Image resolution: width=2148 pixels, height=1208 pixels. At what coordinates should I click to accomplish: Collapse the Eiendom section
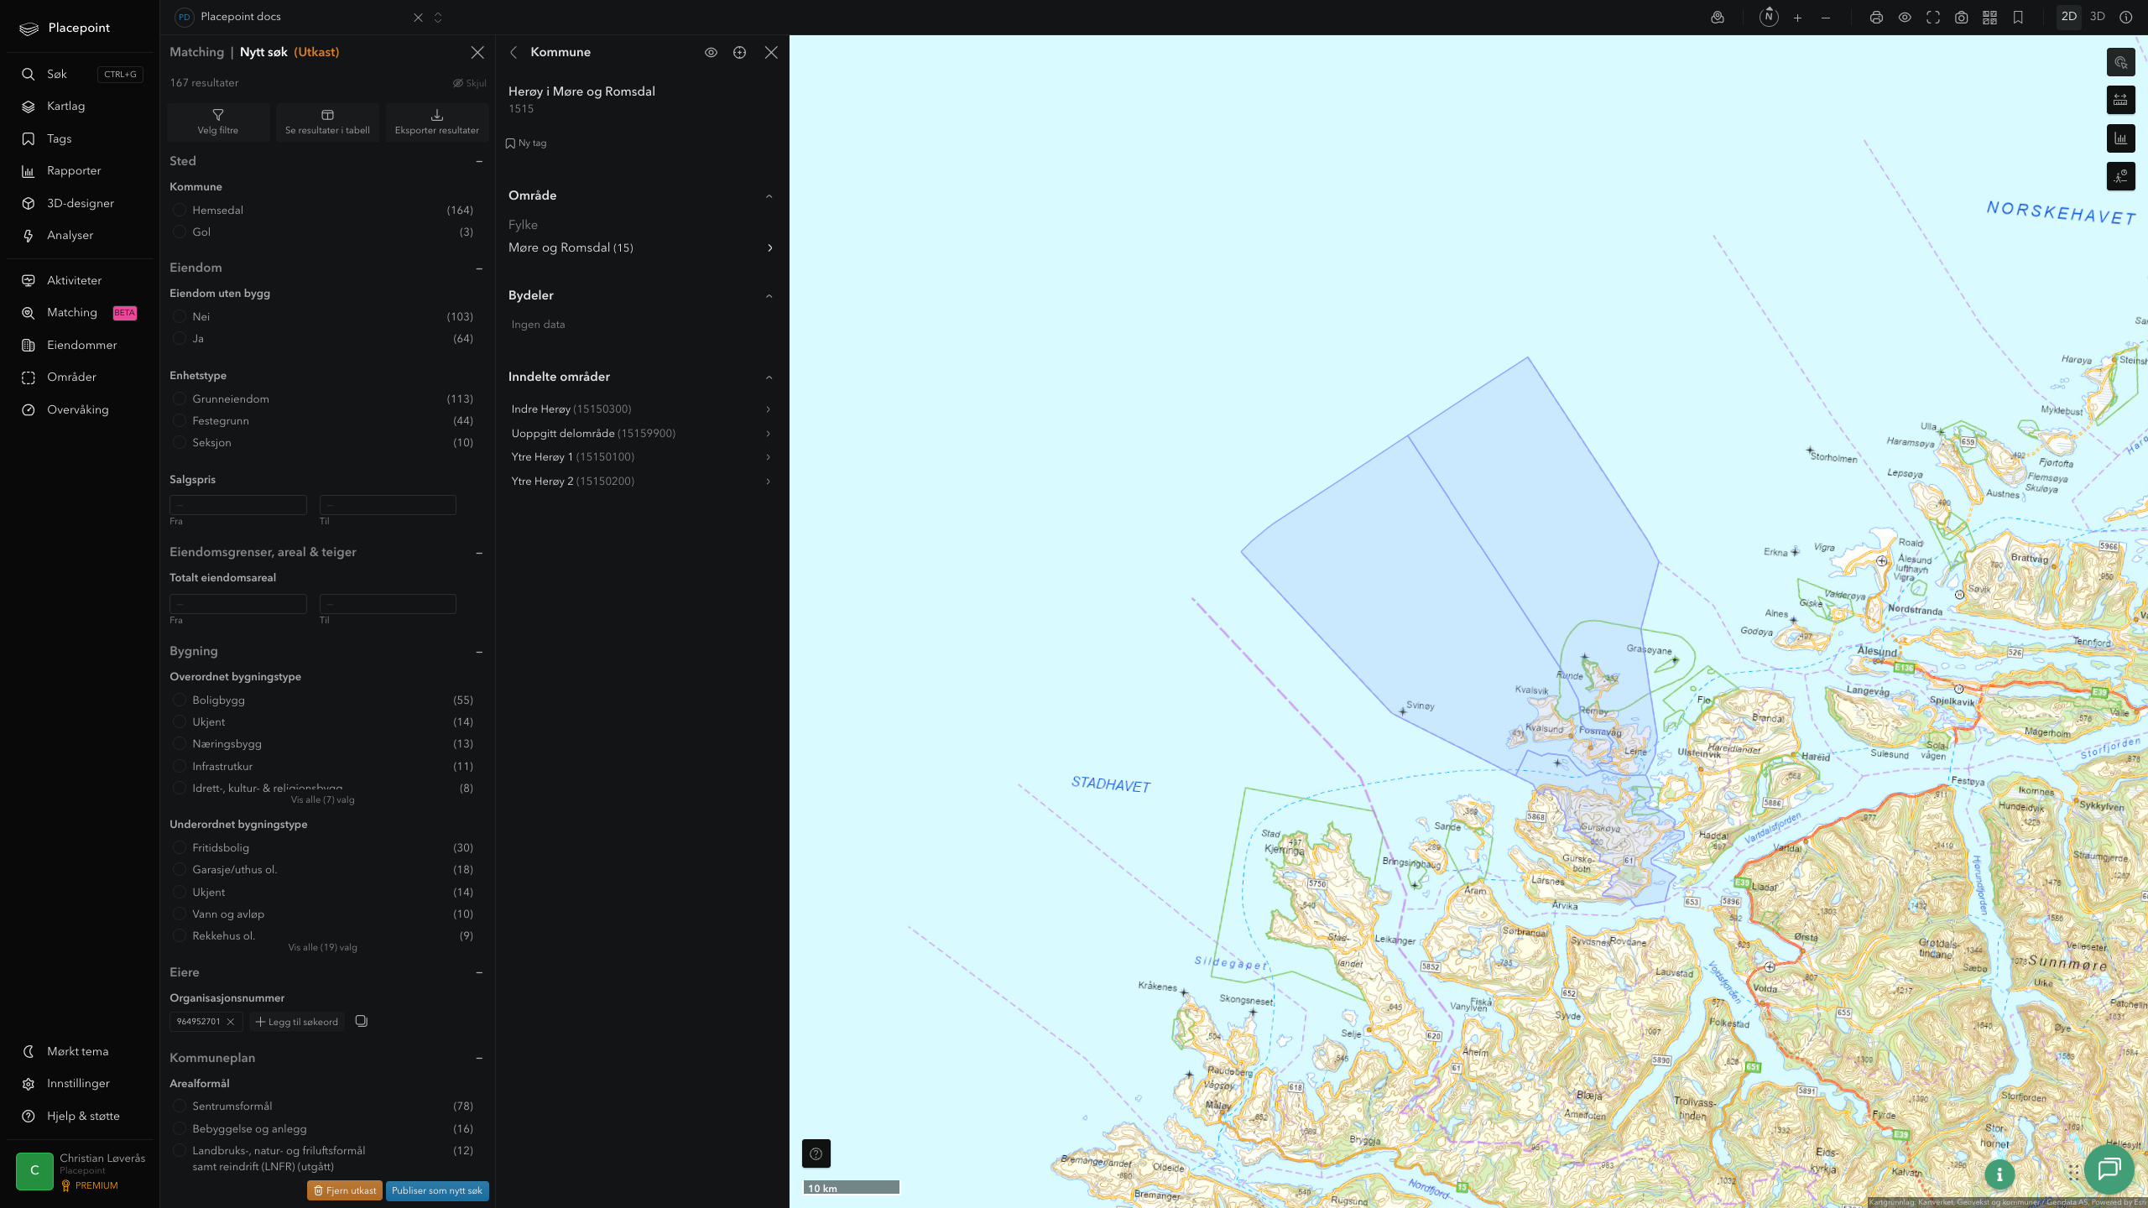pyautogui.click(x=479, y=268)
